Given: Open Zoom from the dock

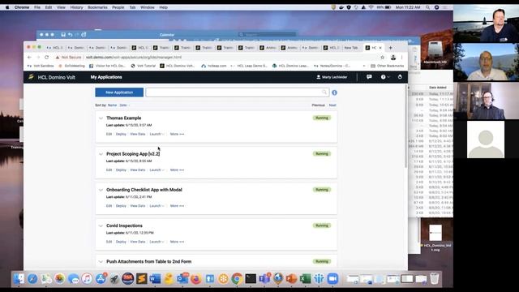Looking at the screenshot, I should click(332, 278).
